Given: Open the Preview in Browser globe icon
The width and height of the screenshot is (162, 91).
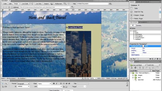Looking at the screenshot, I should 52,4.
